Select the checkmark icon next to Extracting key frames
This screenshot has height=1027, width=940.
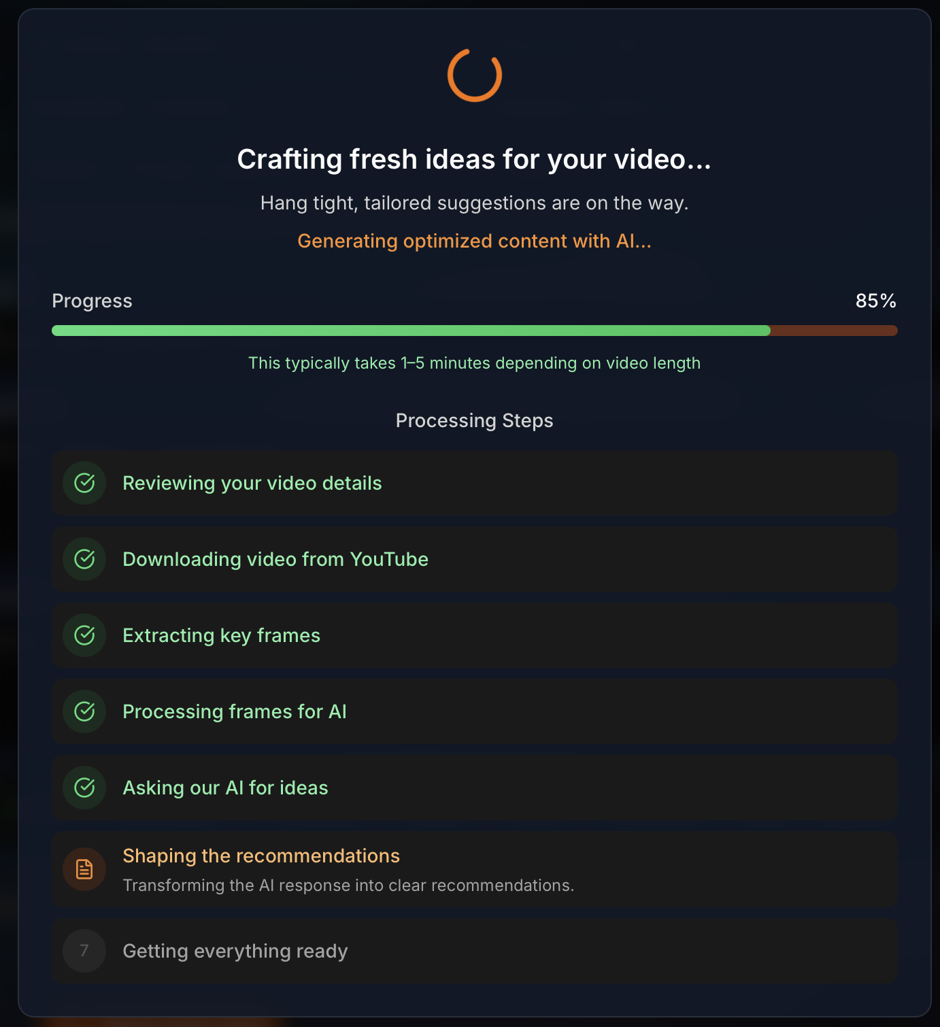(x=84, y=635)
